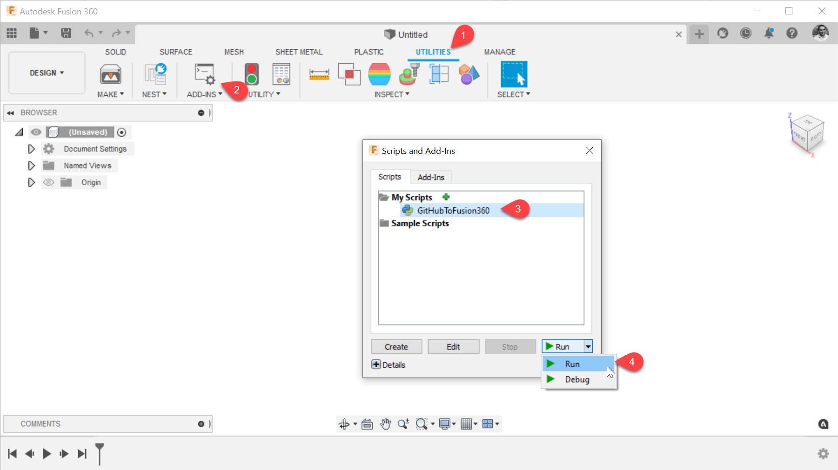Open the extensions icon in title bar
The image size is (838, 470).
pyautogui.click(x=723, y=33)
